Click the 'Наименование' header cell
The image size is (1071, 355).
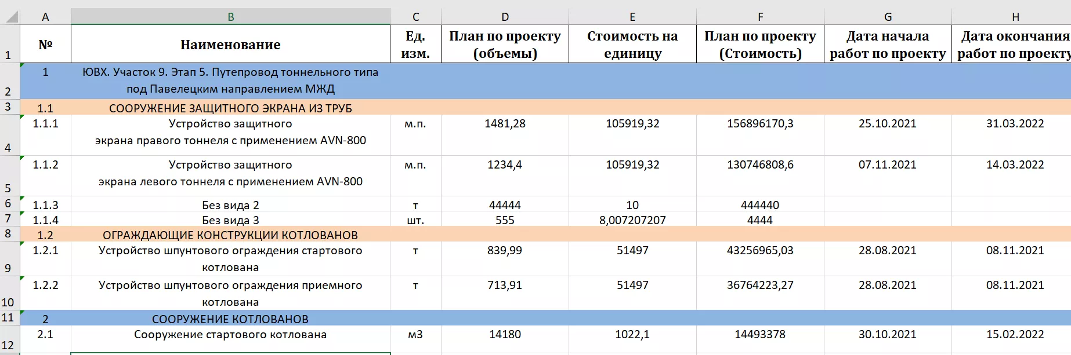point(230,45)
